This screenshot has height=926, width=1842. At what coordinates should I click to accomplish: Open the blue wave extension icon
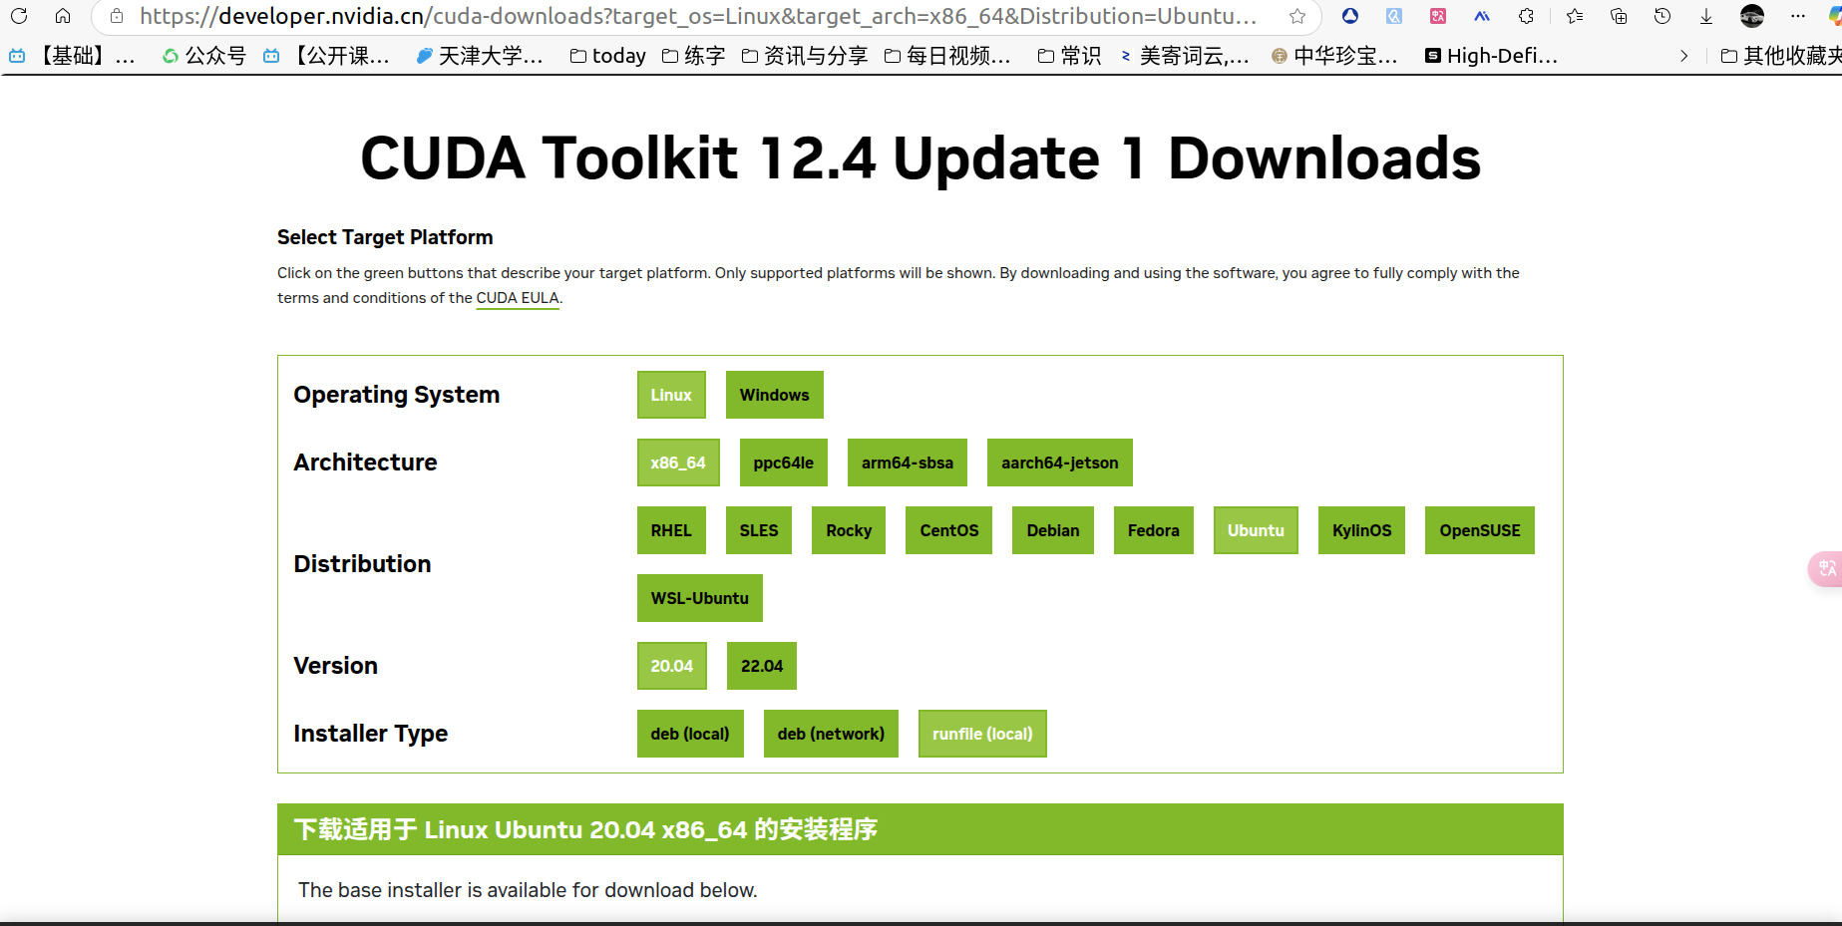pyautogui.click(x=1482, y=16)
